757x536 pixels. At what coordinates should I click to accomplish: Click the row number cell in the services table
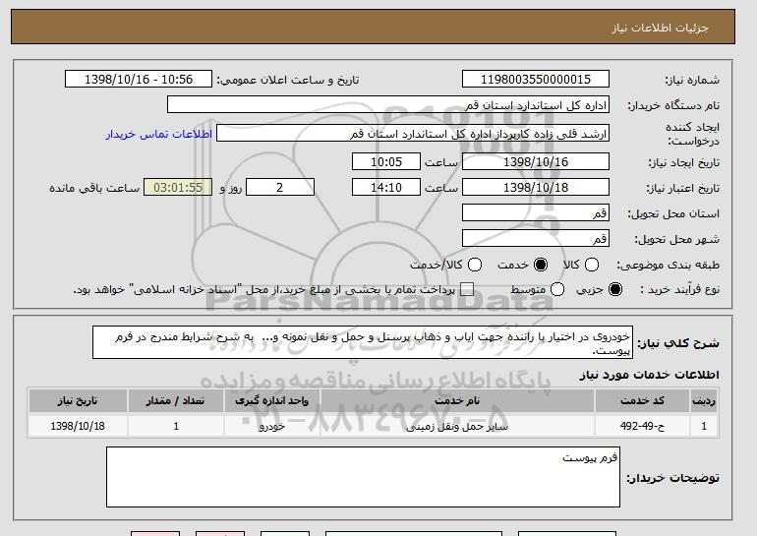[x=704, y=426]
